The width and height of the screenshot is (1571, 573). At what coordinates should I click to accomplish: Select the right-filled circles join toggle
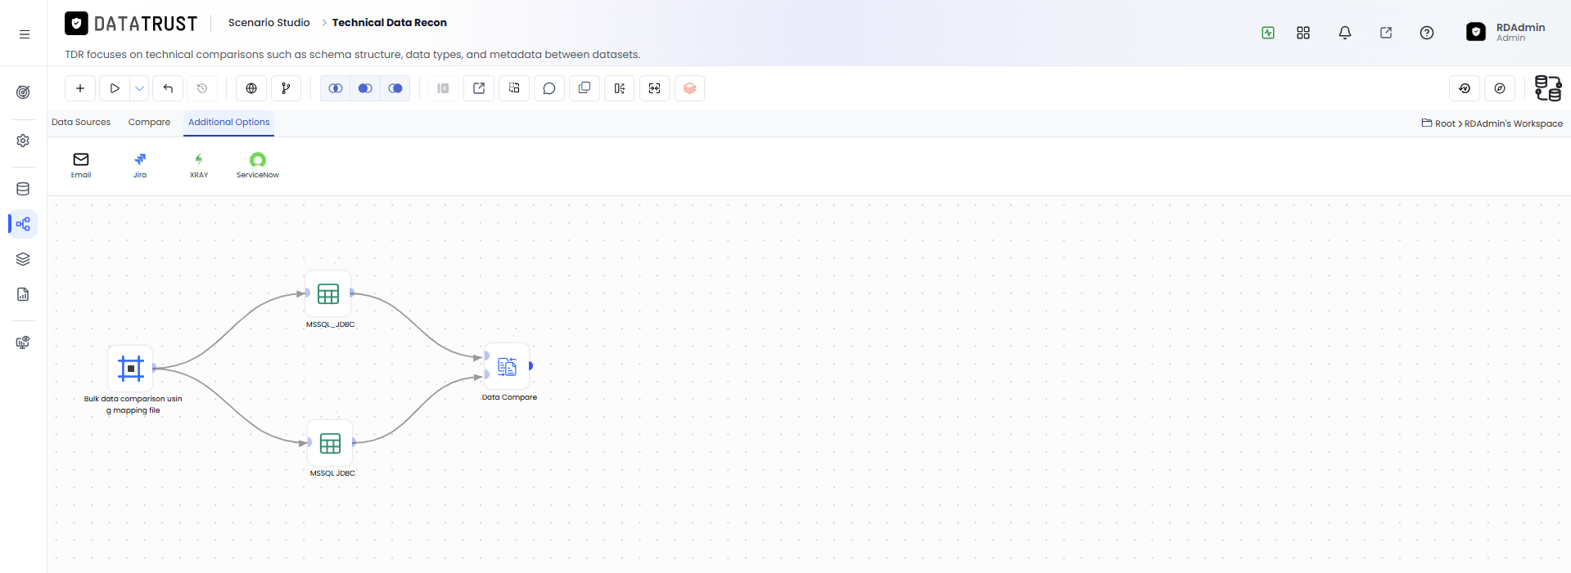[x=395, y=88]
